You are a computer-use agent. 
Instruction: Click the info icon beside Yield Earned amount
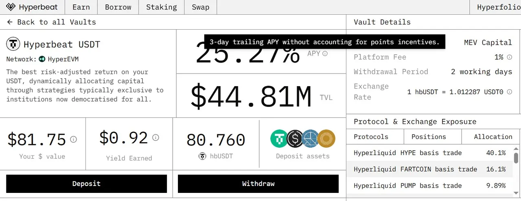[155, 138]
